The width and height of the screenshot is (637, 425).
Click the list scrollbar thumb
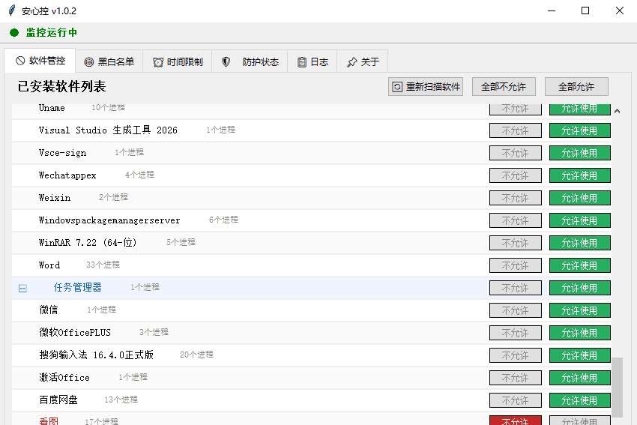617,388
